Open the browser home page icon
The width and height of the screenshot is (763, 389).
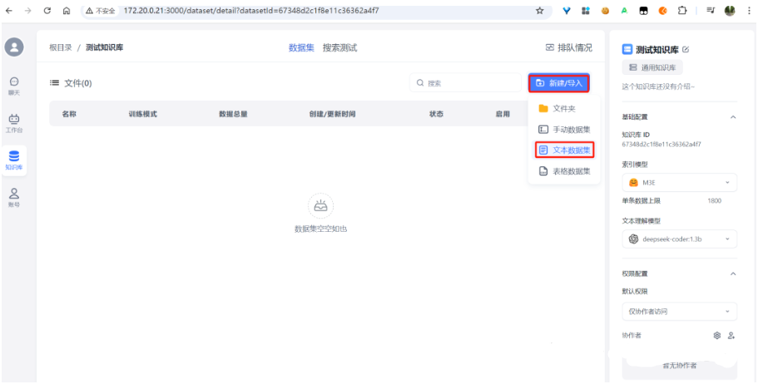pos(67,10)
